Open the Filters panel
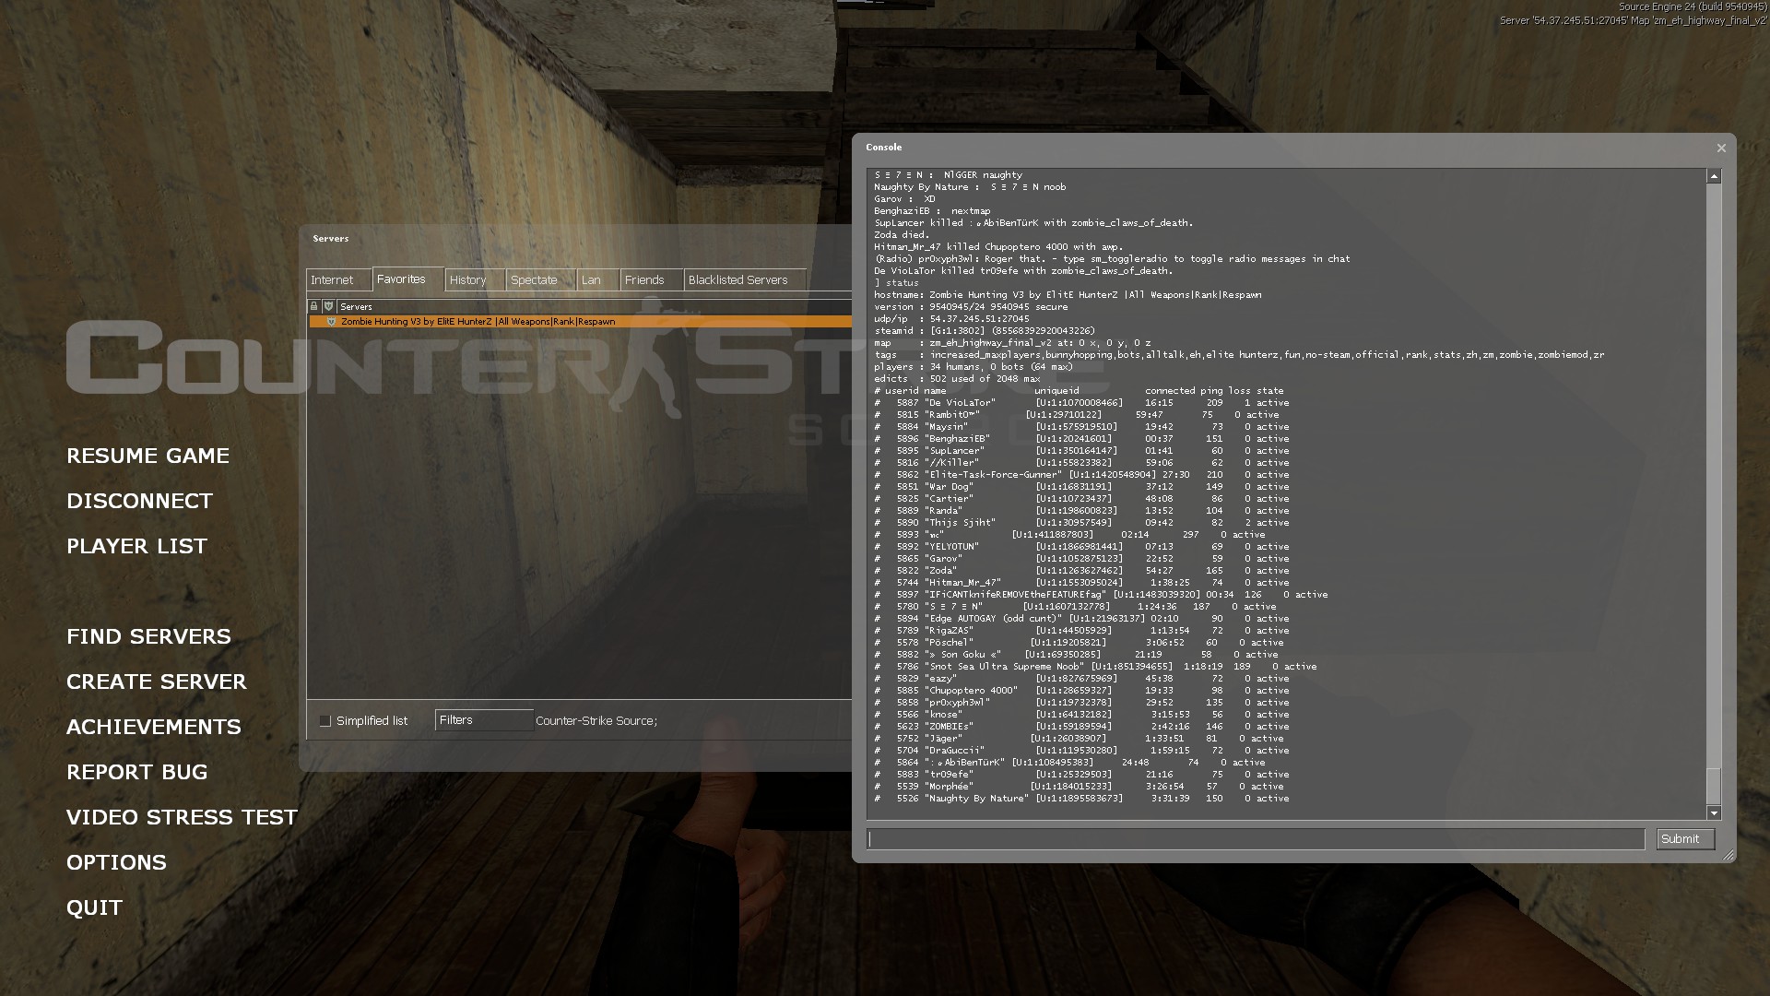 (483, 720)
